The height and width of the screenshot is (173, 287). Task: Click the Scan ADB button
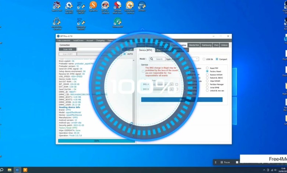tap(68, 49)
